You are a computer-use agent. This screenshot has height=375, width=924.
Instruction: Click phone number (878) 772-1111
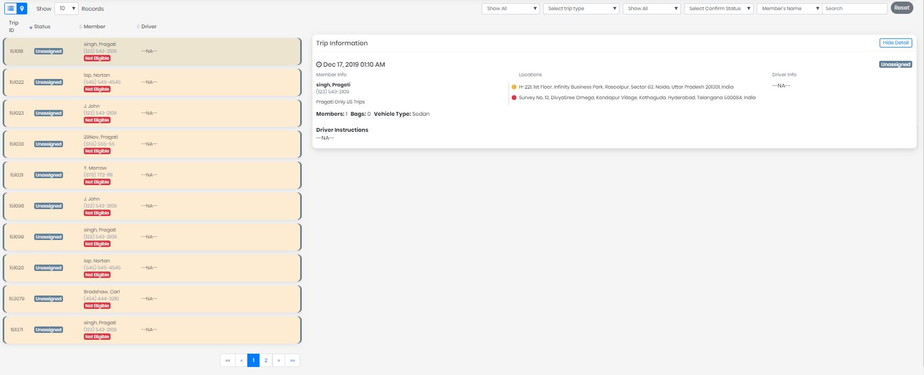pos(98,175)
